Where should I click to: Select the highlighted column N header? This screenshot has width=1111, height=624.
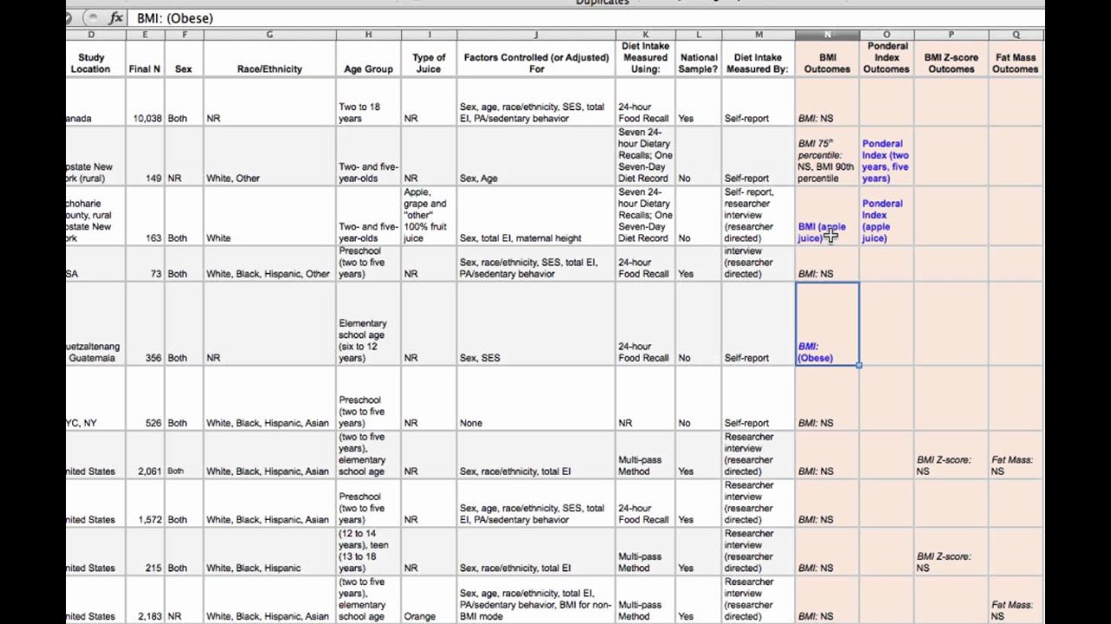pos(827,35)
